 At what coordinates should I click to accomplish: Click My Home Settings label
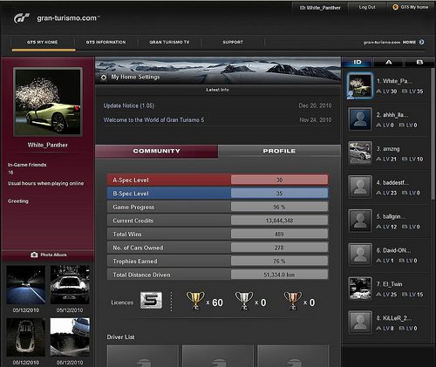pyautogui.click(x=135, y=77)
